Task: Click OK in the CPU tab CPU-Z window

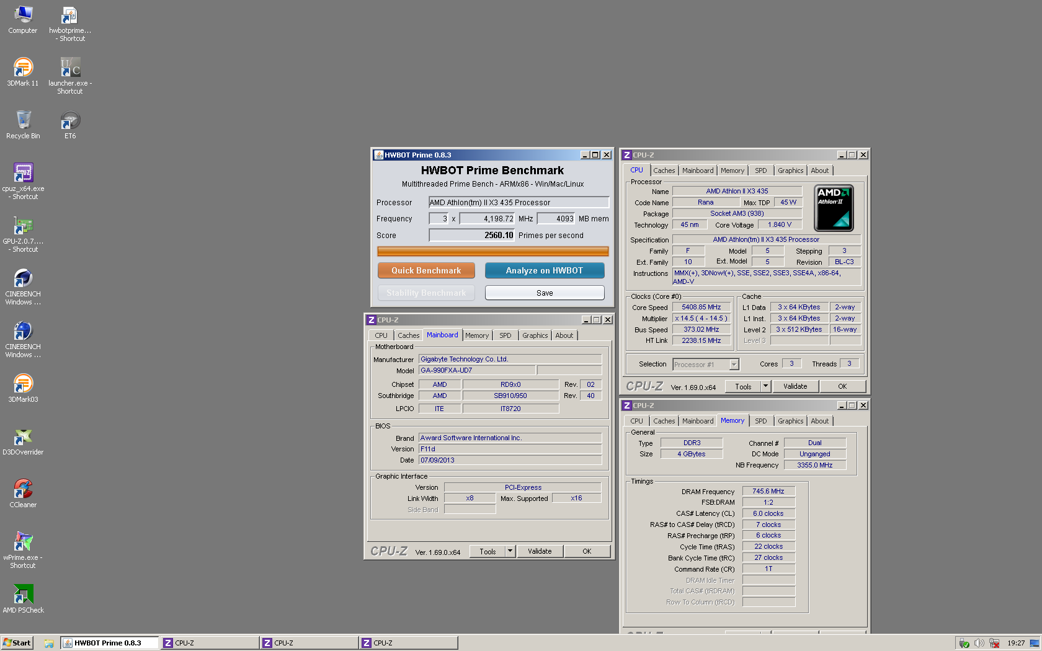Action: tap(842, 386)
